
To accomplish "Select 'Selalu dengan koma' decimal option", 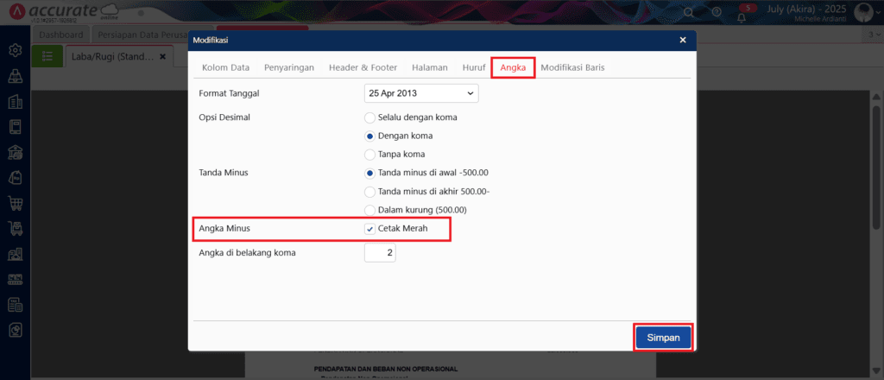I will 369,117.
